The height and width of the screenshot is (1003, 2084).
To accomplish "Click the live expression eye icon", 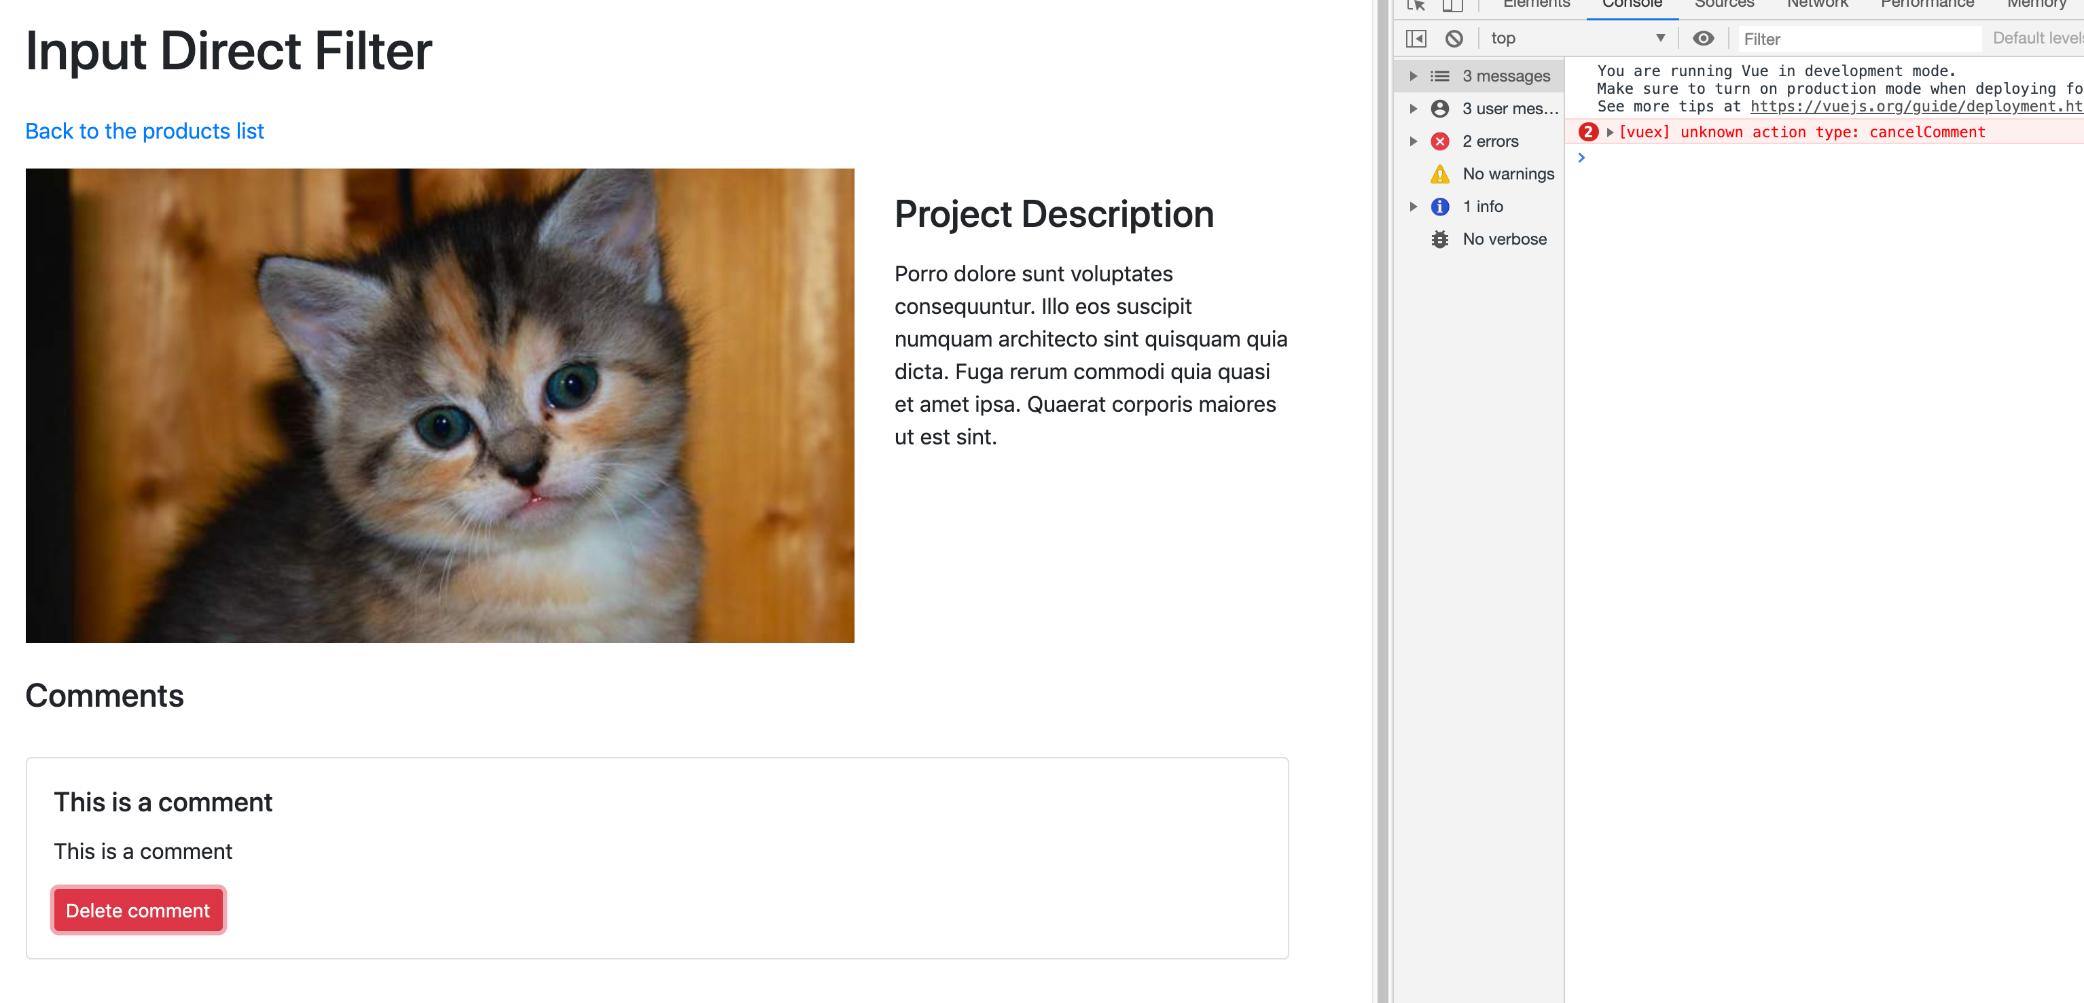I will tap(1703, 38).
